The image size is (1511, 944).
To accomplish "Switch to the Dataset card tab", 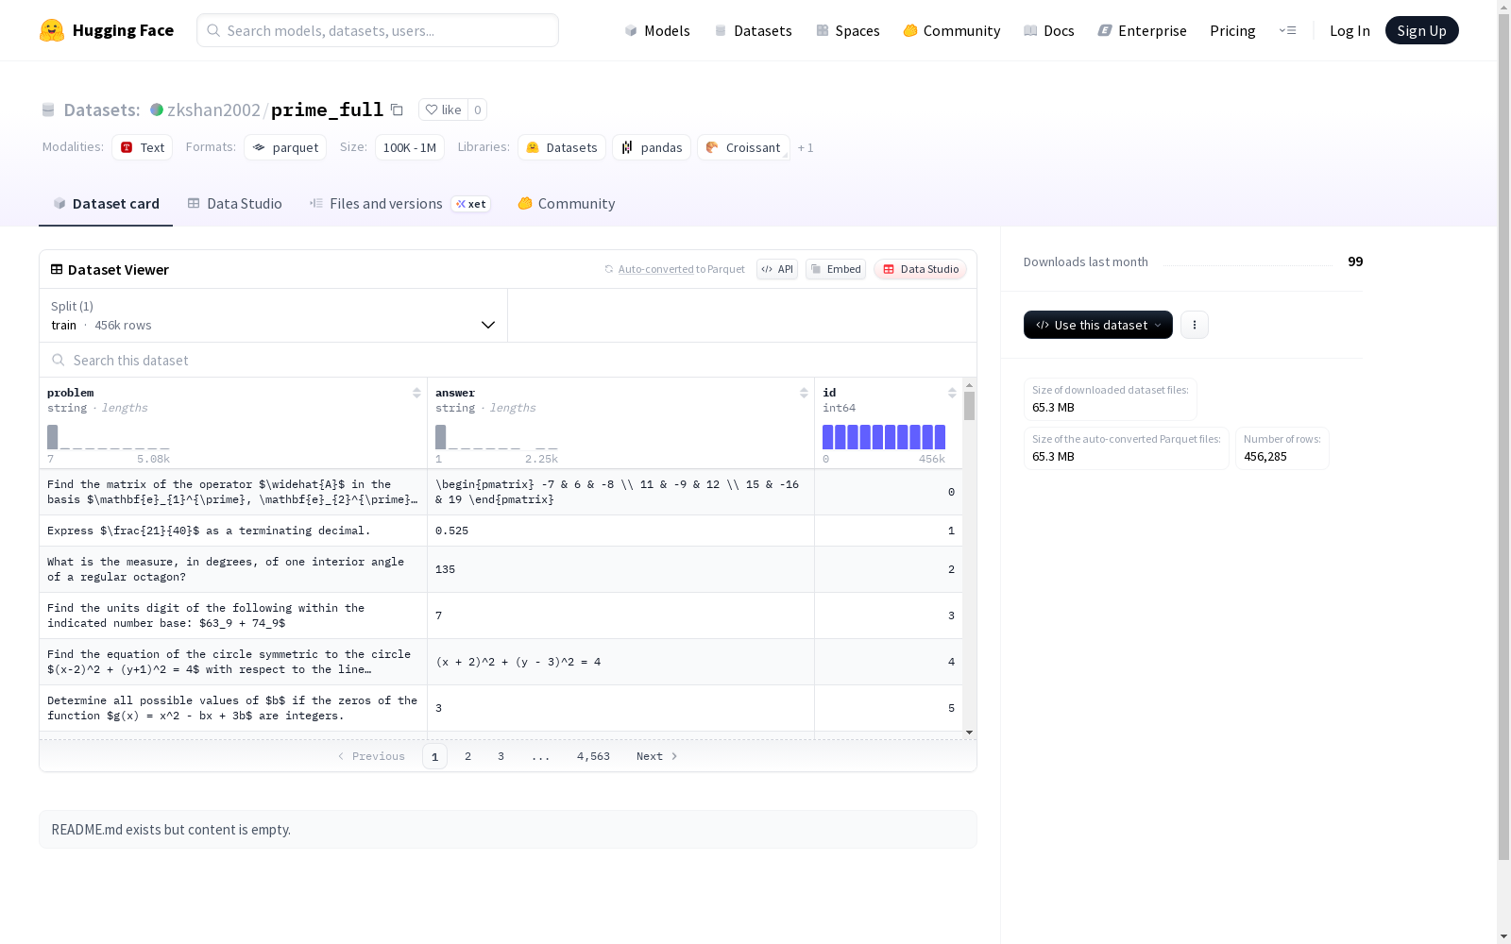I will (x=106, y=204).
